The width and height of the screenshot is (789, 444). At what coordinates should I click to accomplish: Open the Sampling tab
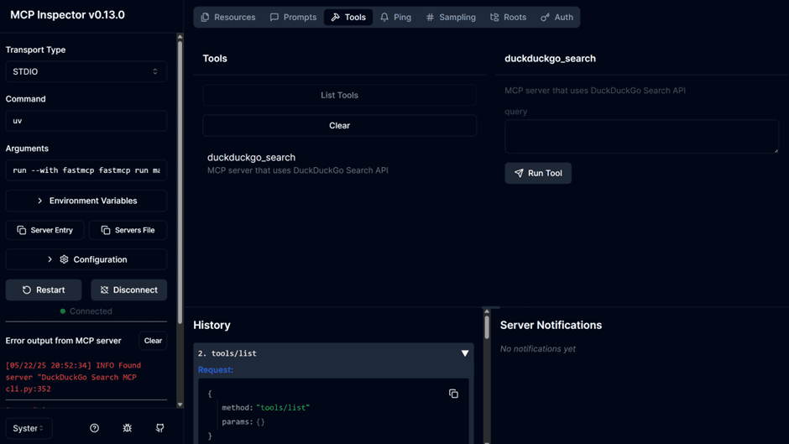[x=451, y=17]
